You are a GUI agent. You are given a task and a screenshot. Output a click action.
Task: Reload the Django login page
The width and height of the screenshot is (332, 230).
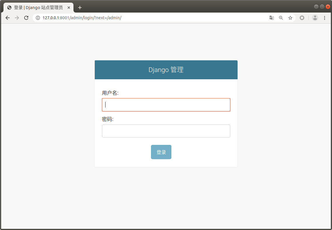click(26, 18)
